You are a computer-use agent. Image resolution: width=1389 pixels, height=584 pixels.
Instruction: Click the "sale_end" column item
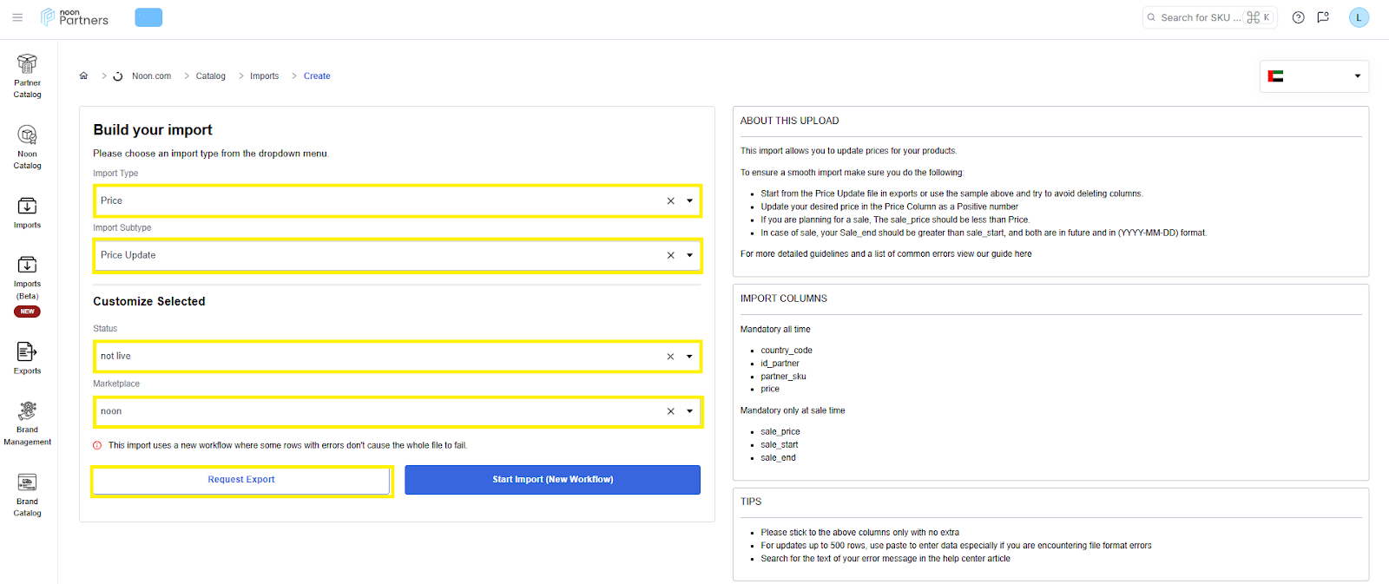pyautogui.click(x=778, y=457)
